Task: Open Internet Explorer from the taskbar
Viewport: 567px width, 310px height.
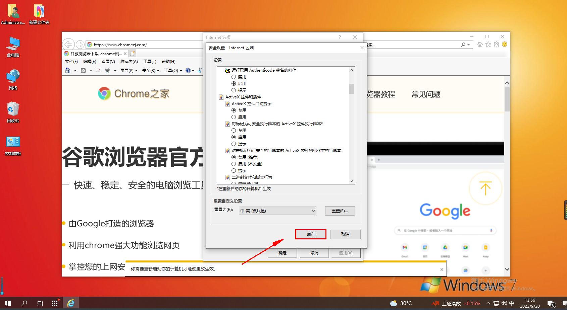Action: pos(70,303)
